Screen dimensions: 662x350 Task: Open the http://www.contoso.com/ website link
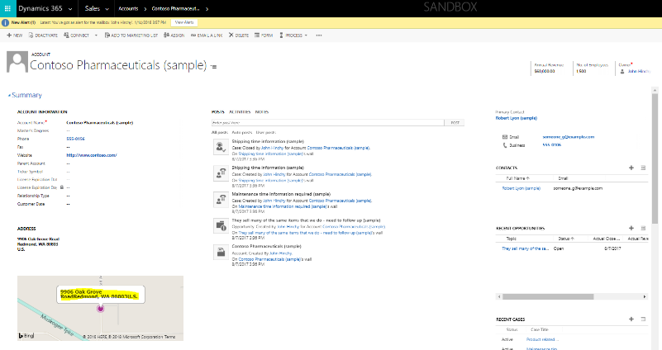pyautogui.click(x=92, y=155)
